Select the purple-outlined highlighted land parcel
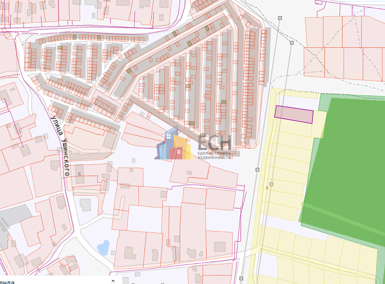The width and height of the screenshot is (385, 284). 294,115
